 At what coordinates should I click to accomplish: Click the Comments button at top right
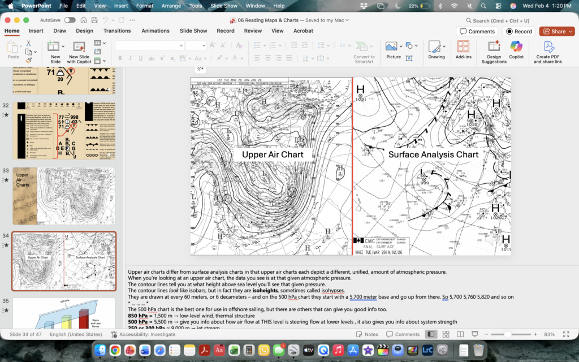477,32
